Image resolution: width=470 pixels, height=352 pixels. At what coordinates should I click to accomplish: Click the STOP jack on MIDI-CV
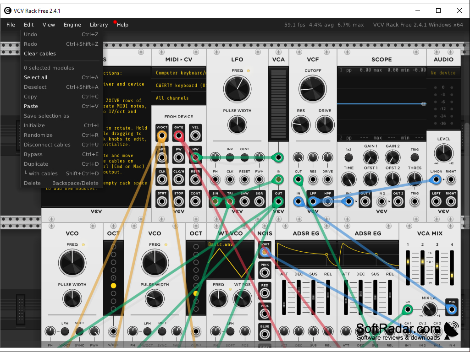click(179, 201)
